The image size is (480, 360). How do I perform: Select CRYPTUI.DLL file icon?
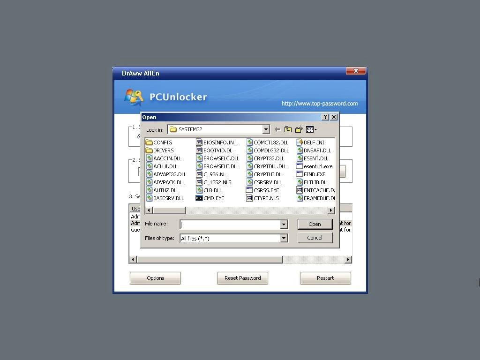[249, 174]
